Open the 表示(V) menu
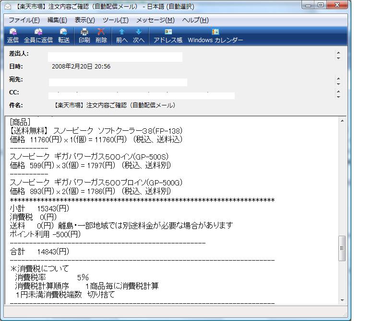The height and width of the screenshot is (321, 384). [x=85, y=20]
